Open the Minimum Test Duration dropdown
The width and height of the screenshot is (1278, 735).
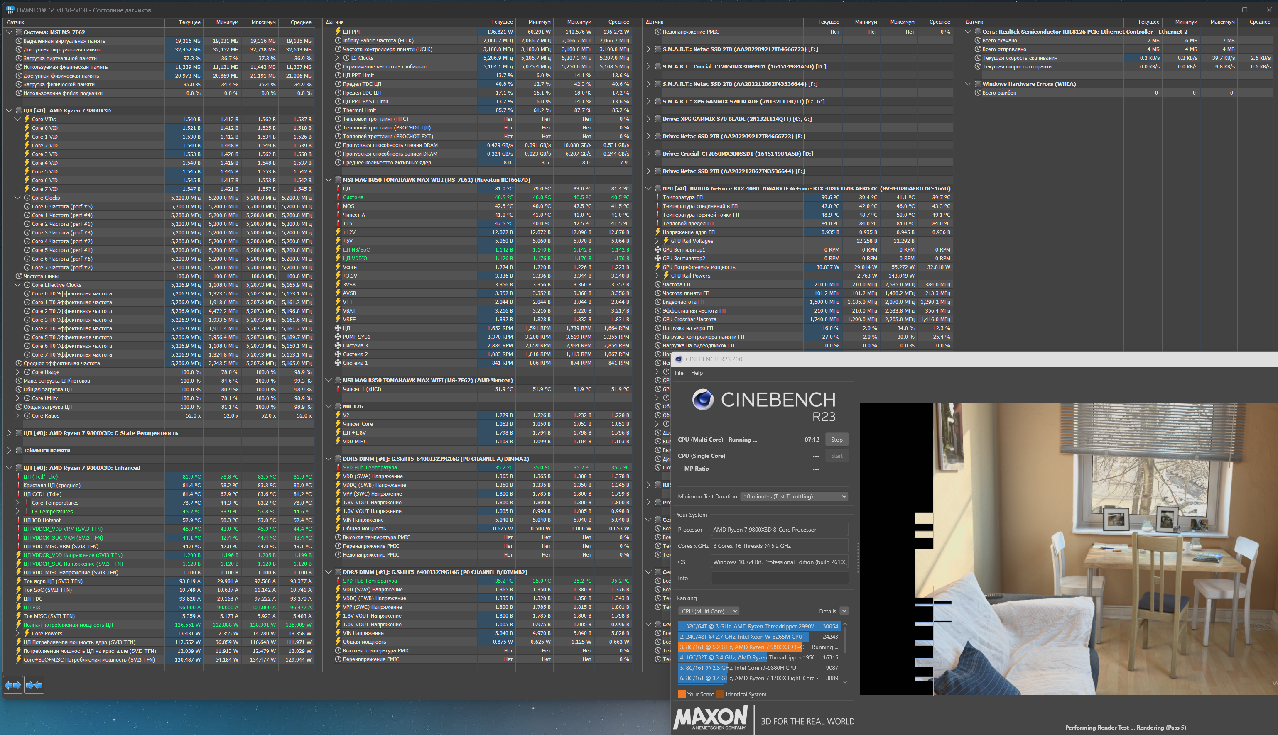pyautogui.click(x=794, y=497)
